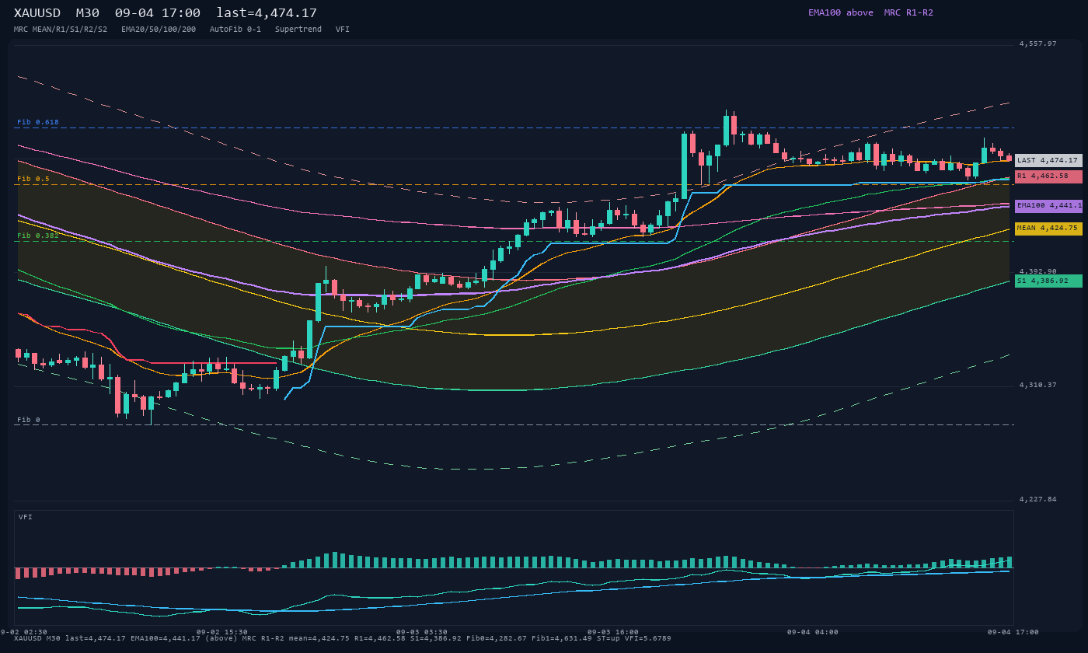1088x653 pixels.
Task: Click the XAUUSD symbol title
Action: click(37, 13)
